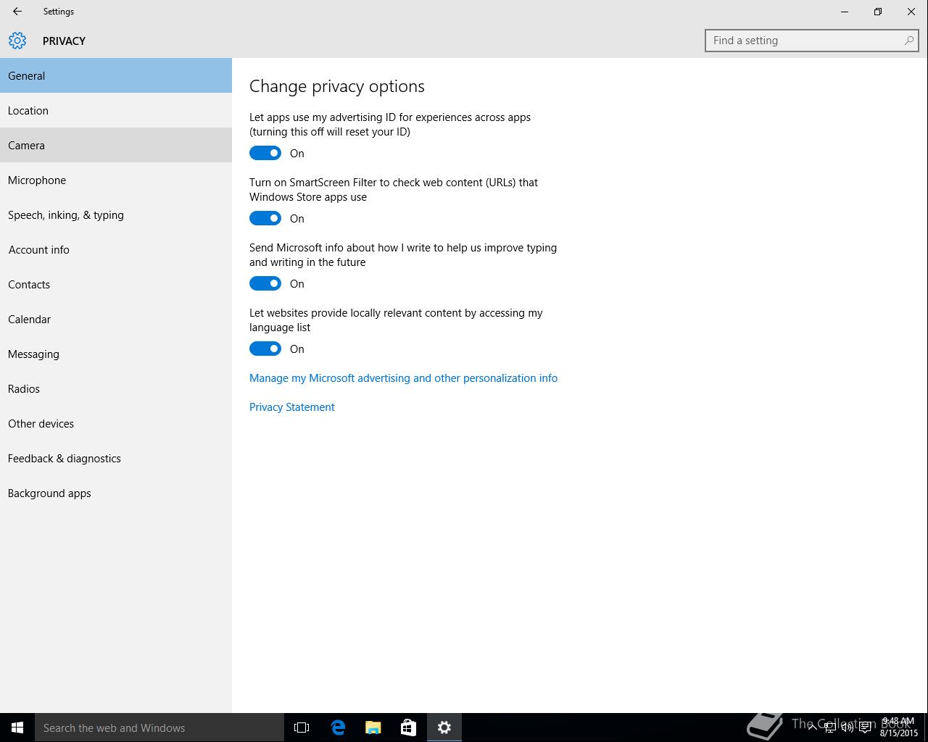928x742 pixels.
Task: Open the Calendar privacy settings
Action: (x=116, y=319)
